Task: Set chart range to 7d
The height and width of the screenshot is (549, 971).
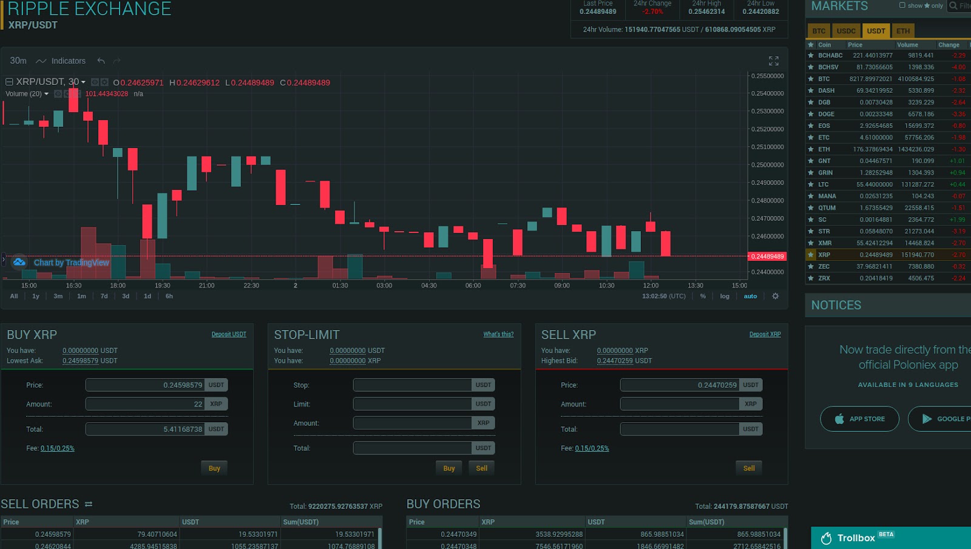Action: click(104, 296)
